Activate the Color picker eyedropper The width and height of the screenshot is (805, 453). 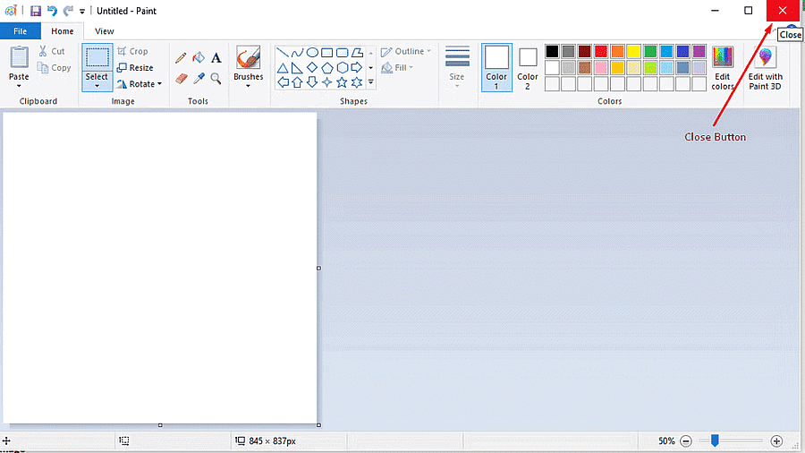point(199,79)
